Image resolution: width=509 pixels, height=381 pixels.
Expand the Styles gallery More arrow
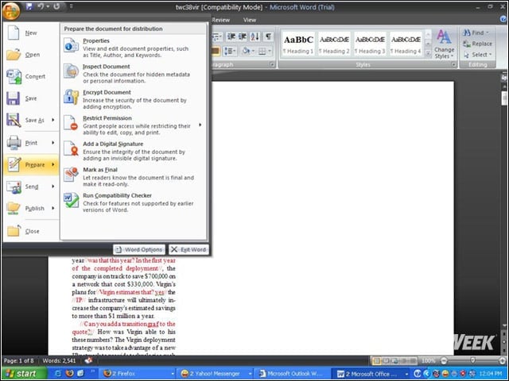coord(428,53)
